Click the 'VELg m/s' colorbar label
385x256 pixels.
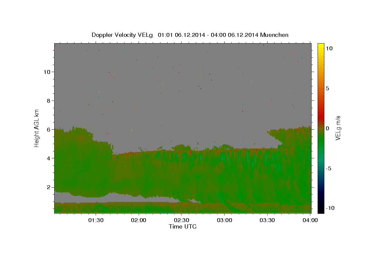pyautogui.click(x=338, y=128)
